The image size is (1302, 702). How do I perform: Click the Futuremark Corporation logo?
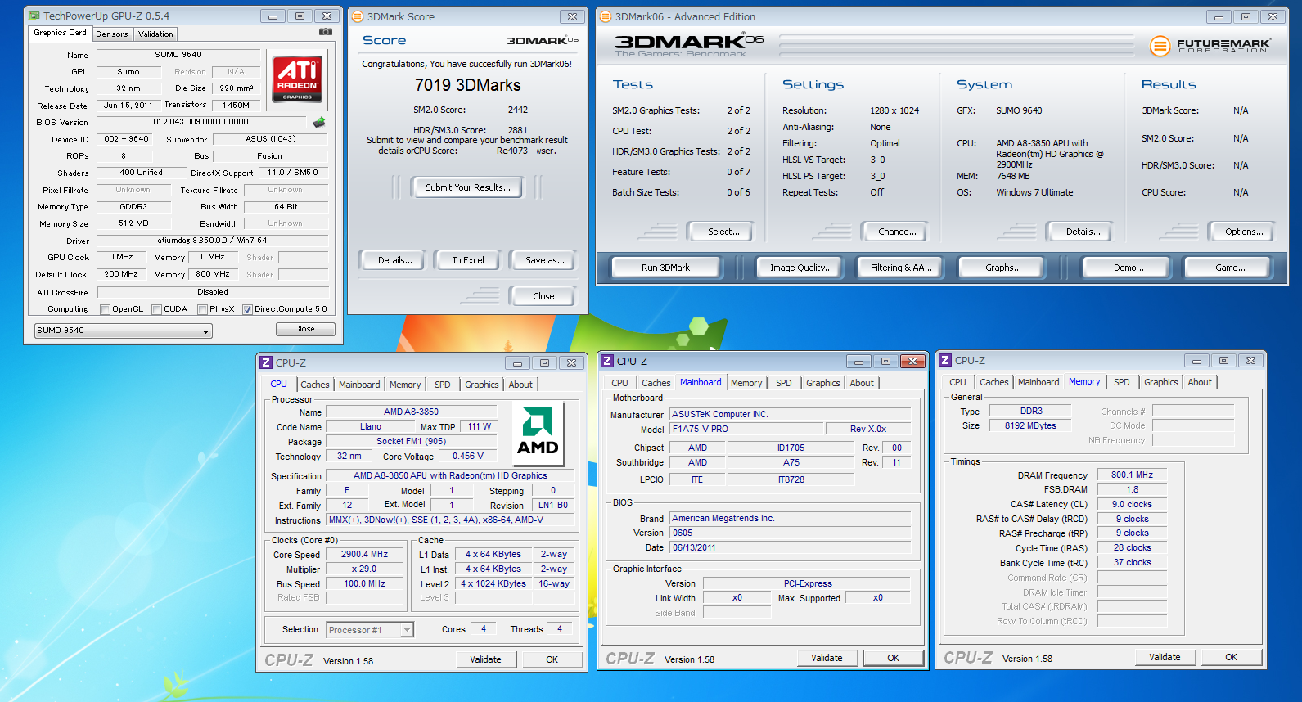coord(1210,46)
